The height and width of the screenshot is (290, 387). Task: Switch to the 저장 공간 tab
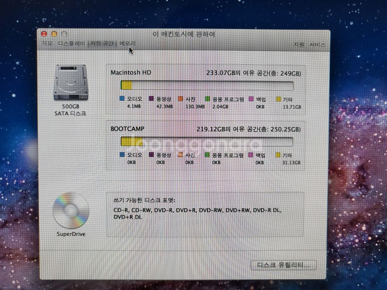103,44
